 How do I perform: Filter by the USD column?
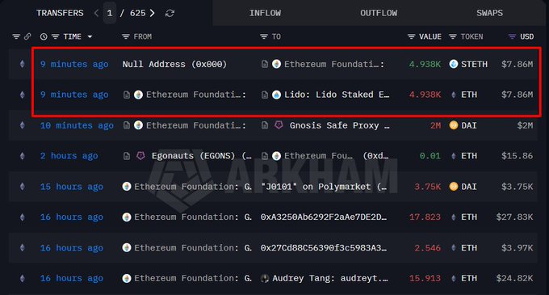point(512,36)
